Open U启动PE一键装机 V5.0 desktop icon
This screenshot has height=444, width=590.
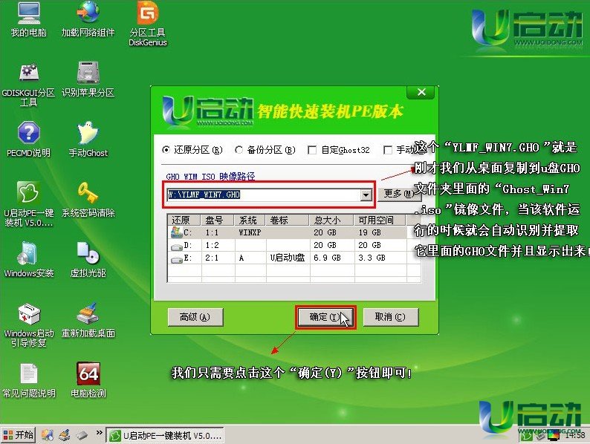click(28, 204)
